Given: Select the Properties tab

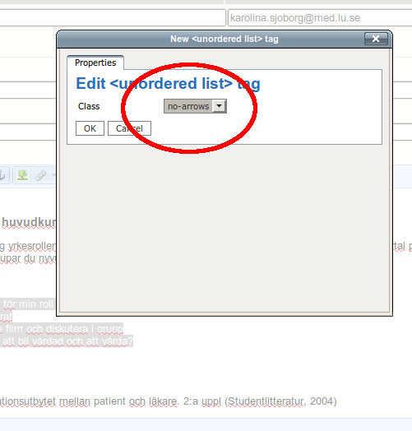Looking at the screenshot, I should (95, 63).
